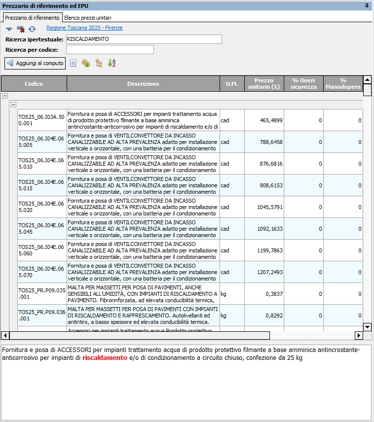Click the currency coins icon
The height and width of the screenshot is (422, 374).
point(86,63)
